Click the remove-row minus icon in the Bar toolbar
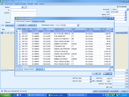The height and width of the screenshot is (97, 129). point(8,33)
